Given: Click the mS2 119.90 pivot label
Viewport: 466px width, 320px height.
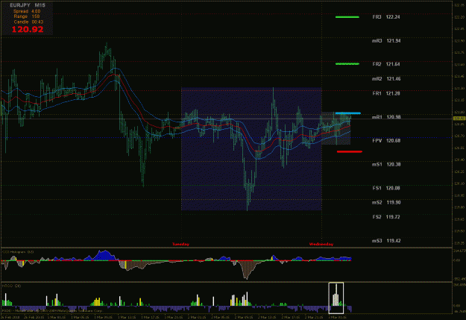Looking at the screenshot, I should (386, 202).
